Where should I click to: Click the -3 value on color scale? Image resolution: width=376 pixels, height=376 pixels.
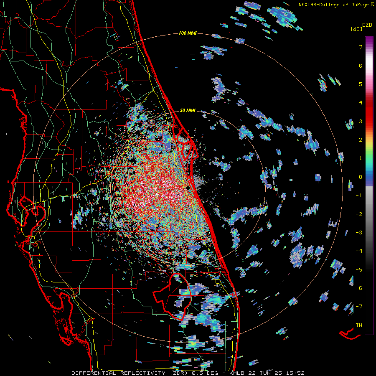click(x=359, y=233)
